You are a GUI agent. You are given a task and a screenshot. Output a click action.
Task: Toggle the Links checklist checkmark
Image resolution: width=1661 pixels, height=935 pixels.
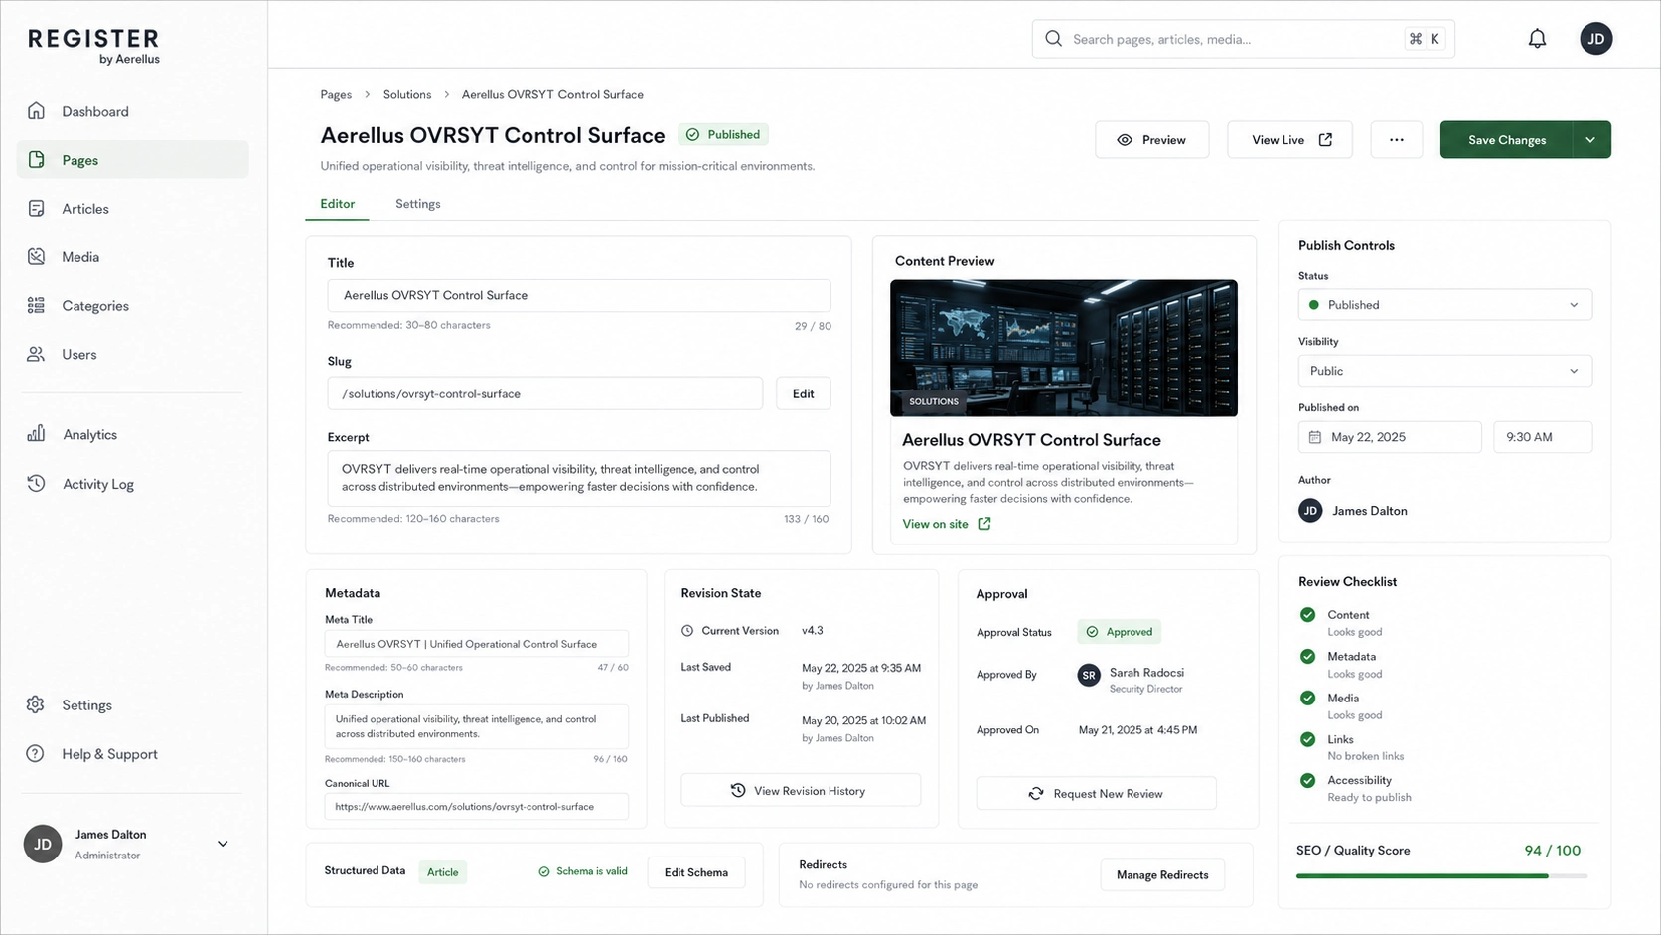[1308, 739]
